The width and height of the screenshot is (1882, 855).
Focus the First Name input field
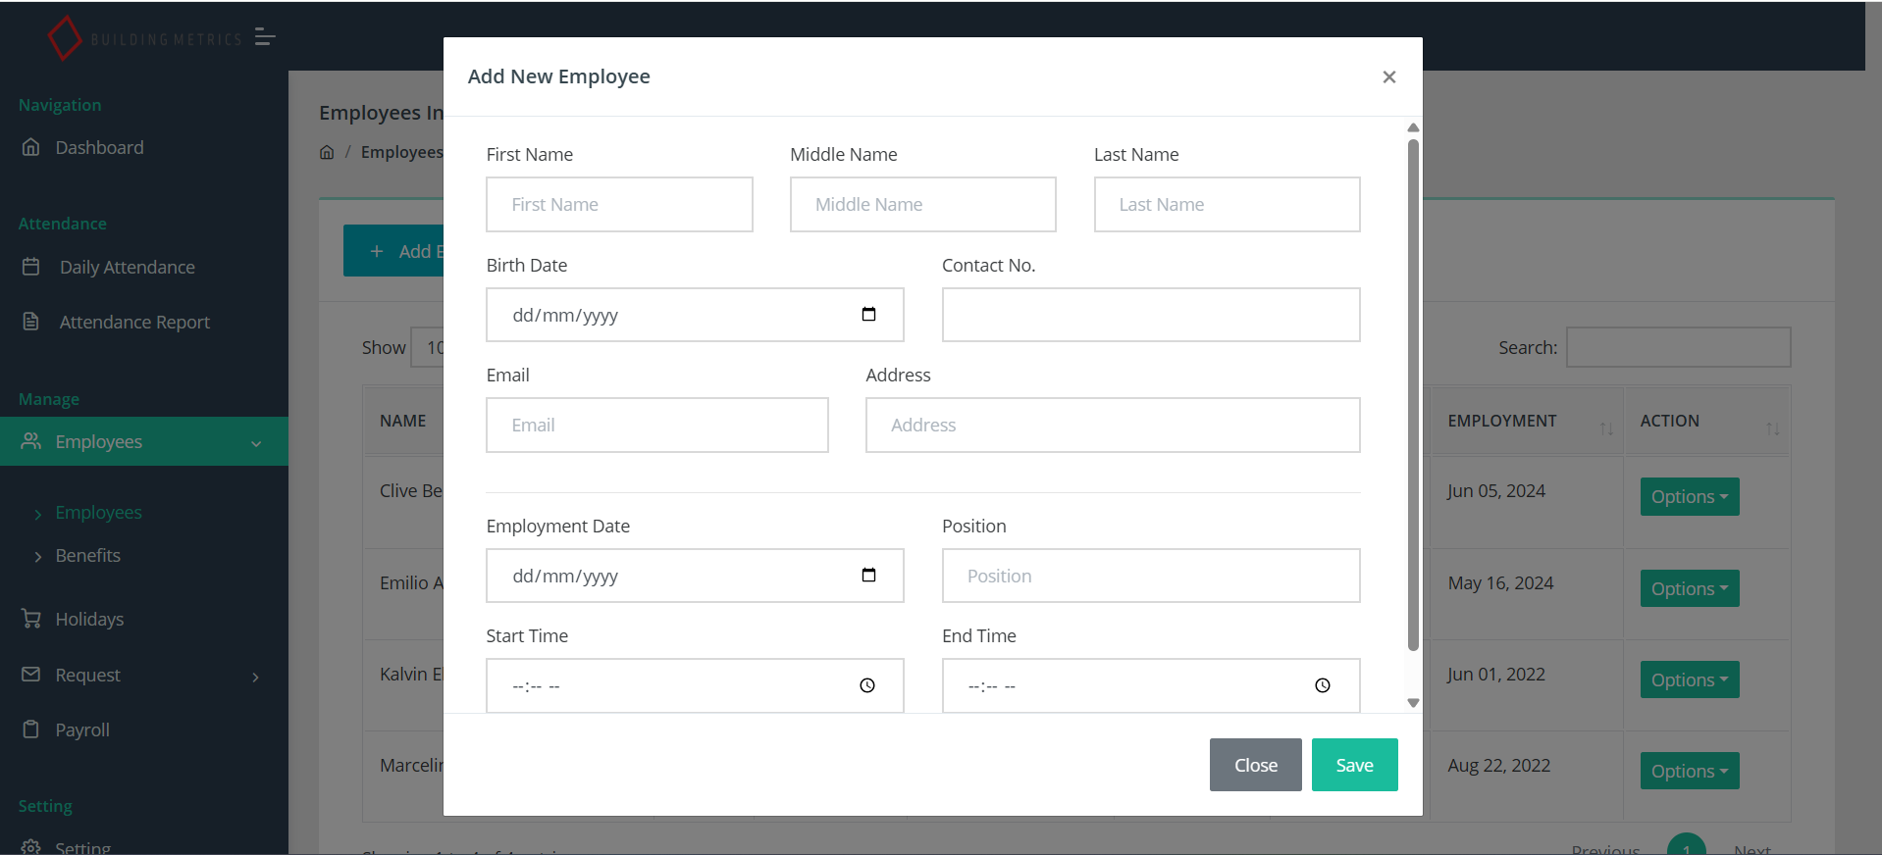coord(619,204)
